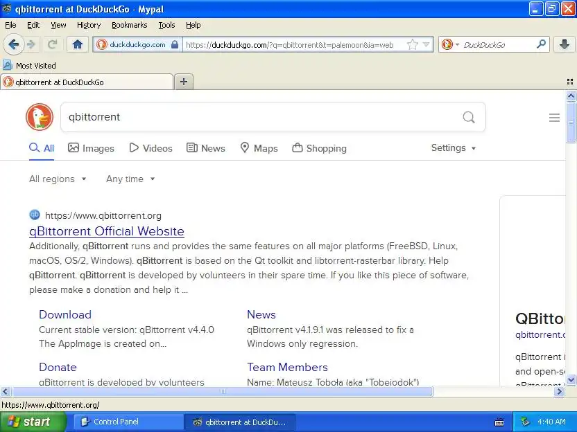Switch to the News results tab
The height and width of the screenshot is (432, 577).
206,148
